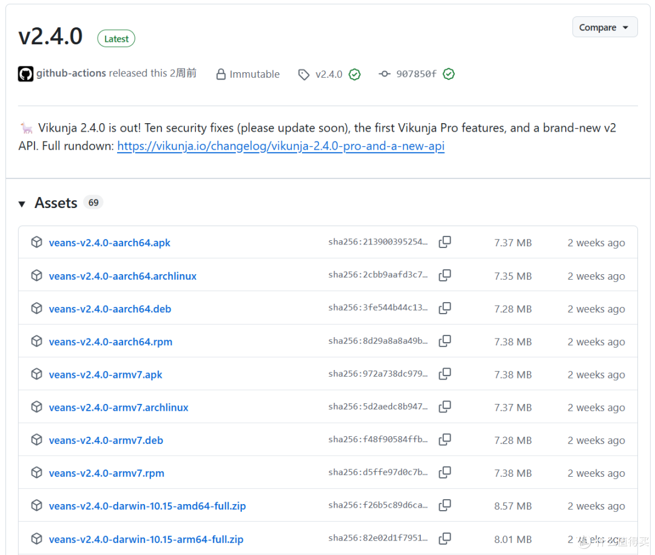Click the Latest release badge

116,39
